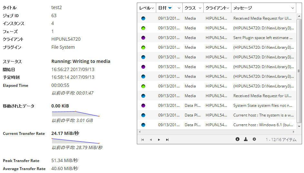Click the 移動されたデータ sparkline graph
304x173 pixels.
76,114
